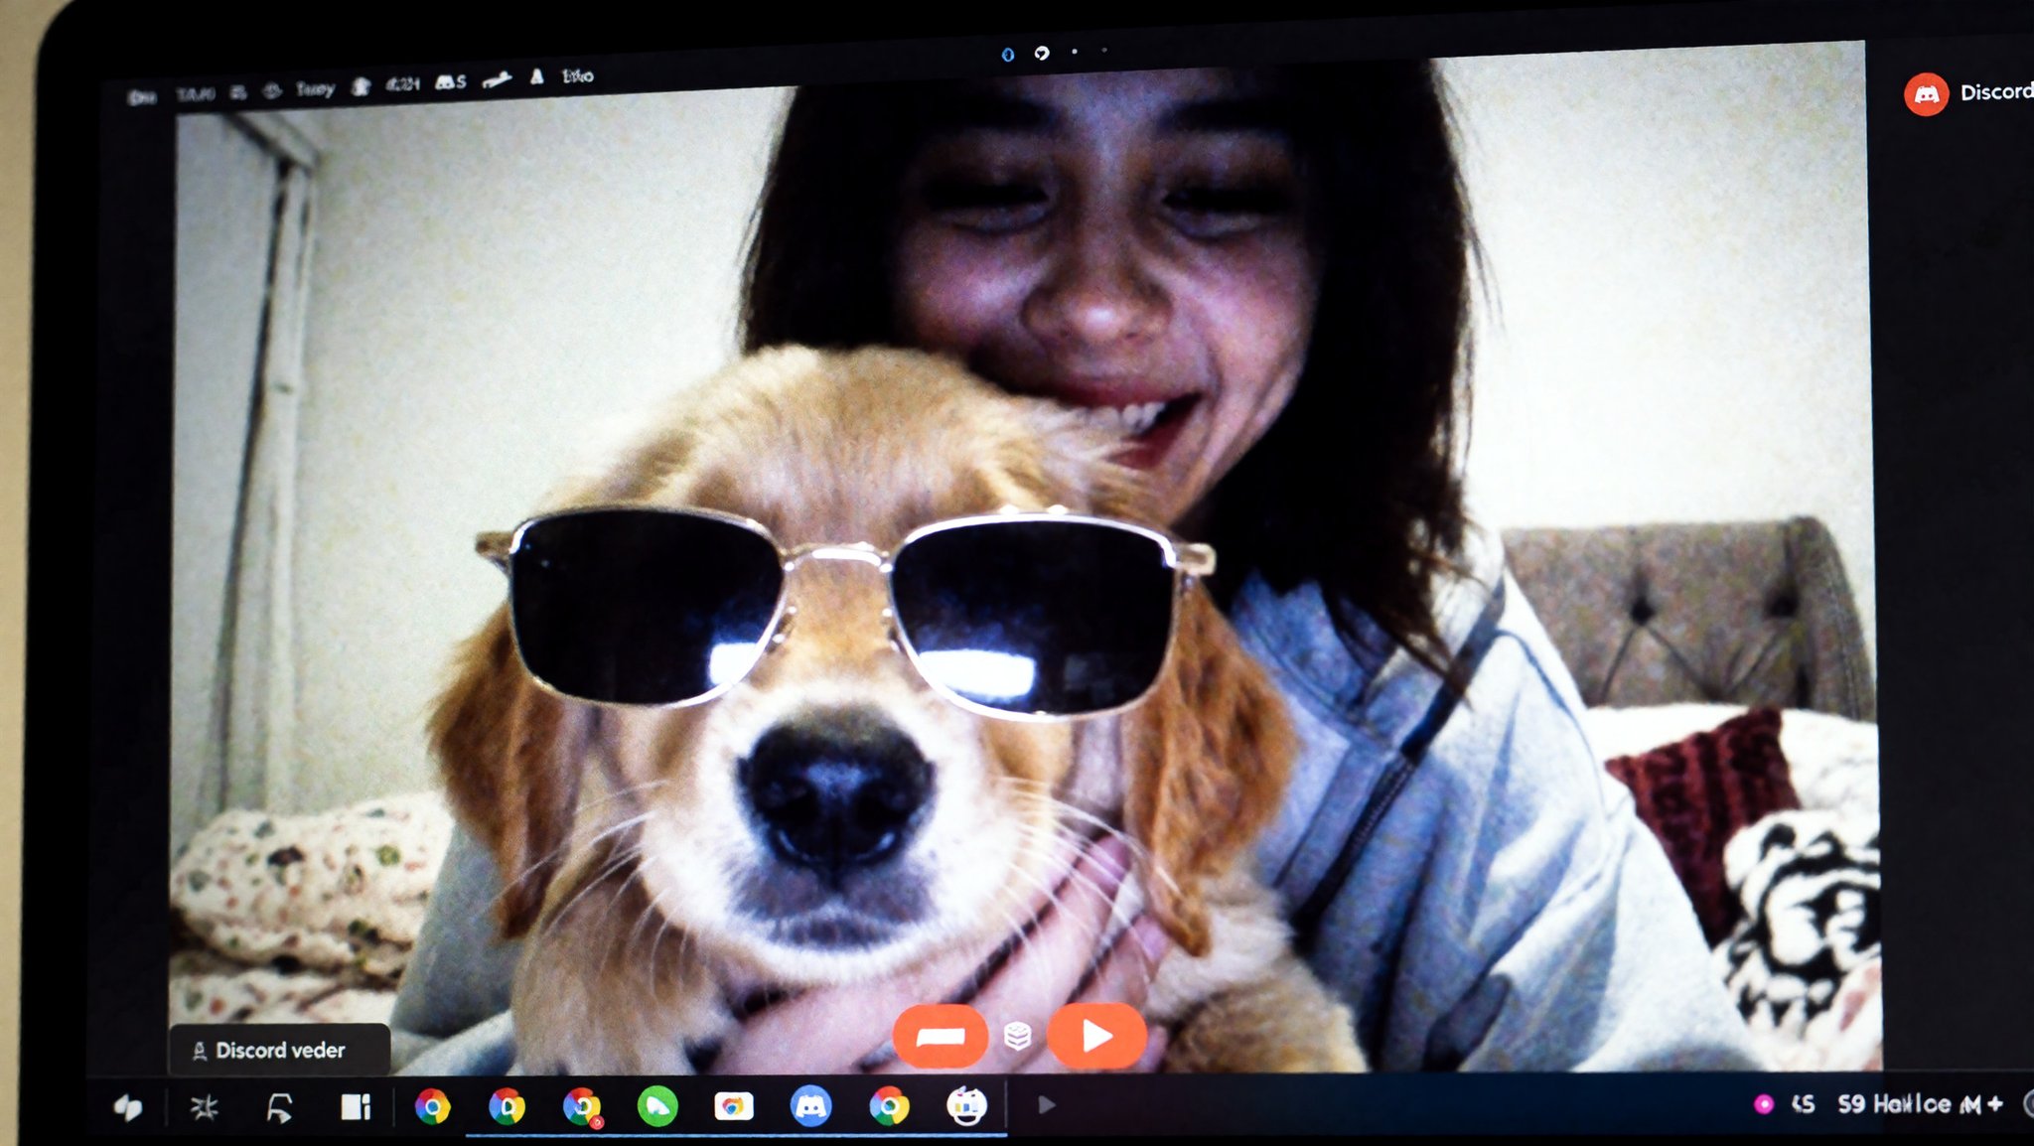Open the Chrome icon with the red badge
Screen dimensions: 2034x1146
click(x=582, y=1106)
